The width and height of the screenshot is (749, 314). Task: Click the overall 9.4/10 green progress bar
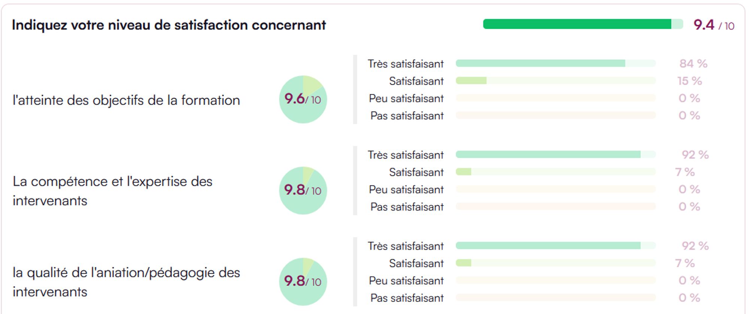(582, 24)
